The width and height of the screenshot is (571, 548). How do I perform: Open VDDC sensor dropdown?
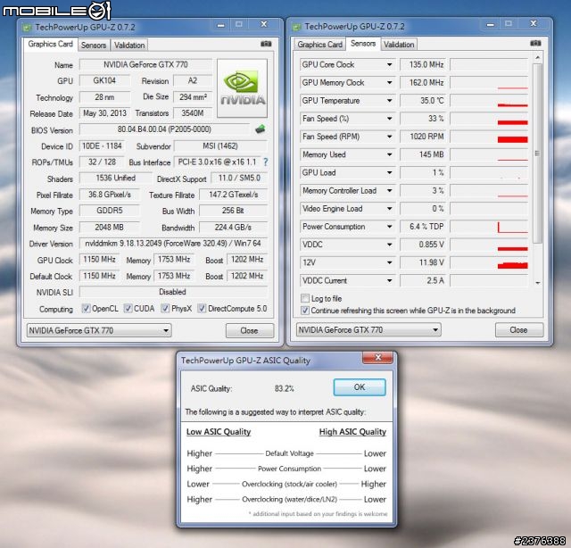click(389, 245)
